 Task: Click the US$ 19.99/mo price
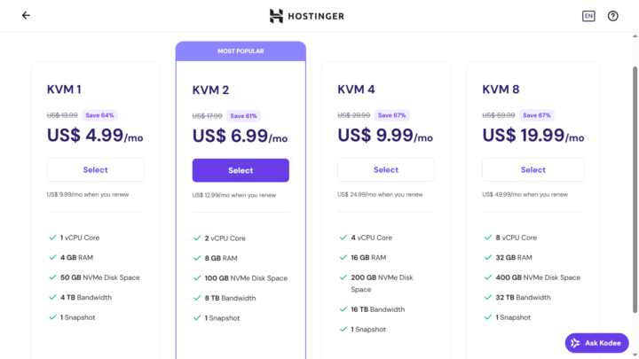[533, 135]
